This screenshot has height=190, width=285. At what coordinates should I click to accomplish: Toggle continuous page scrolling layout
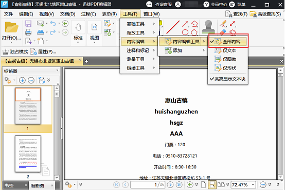pyautogui.click(x=212, y=185)
